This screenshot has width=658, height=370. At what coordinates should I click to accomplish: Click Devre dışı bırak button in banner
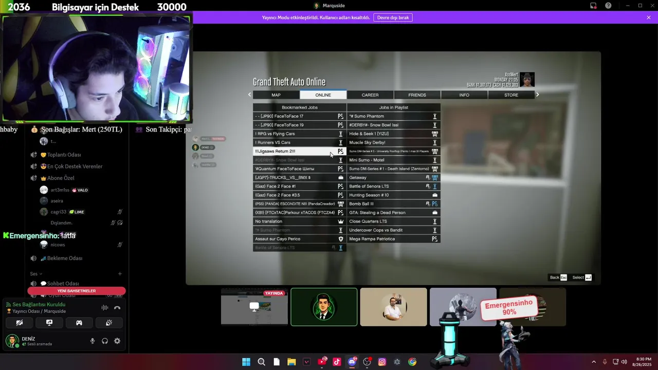pos(393,17)
